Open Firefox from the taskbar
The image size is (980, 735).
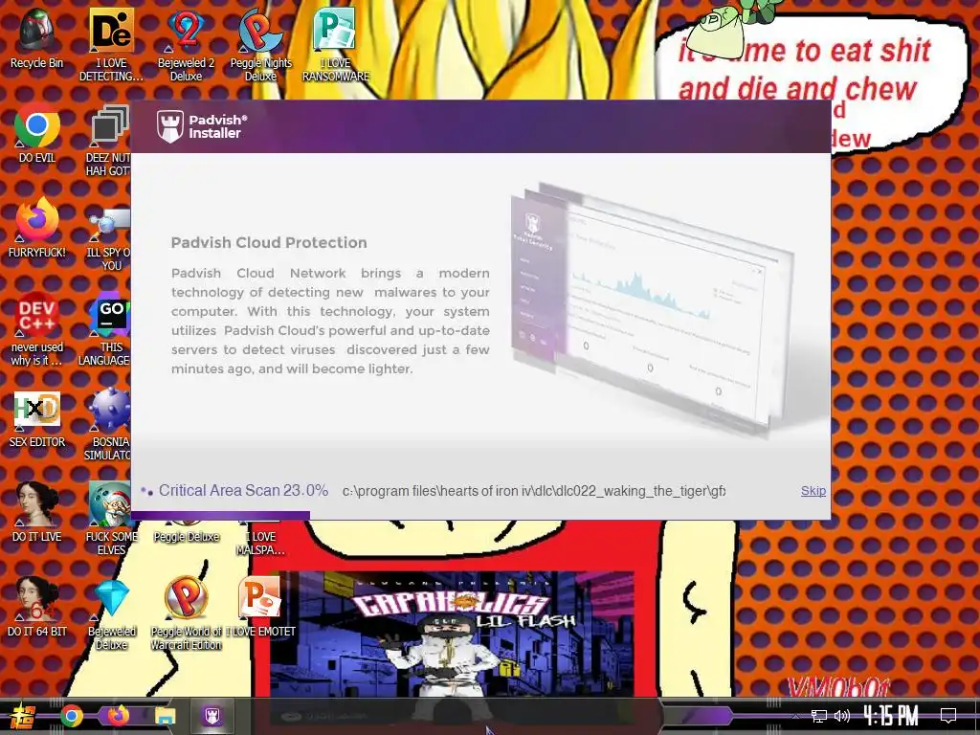click(x=118, y=716)
